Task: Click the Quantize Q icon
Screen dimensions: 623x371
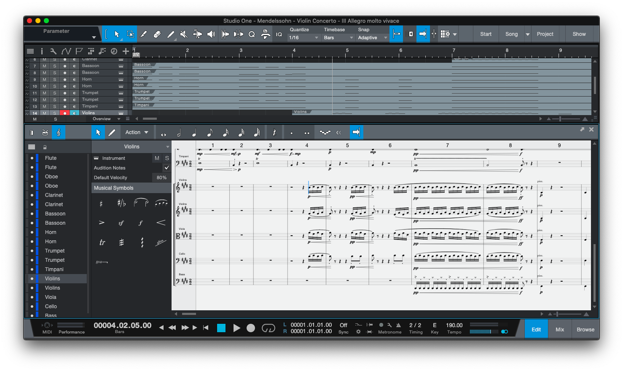Action: [x=252, y=35]
